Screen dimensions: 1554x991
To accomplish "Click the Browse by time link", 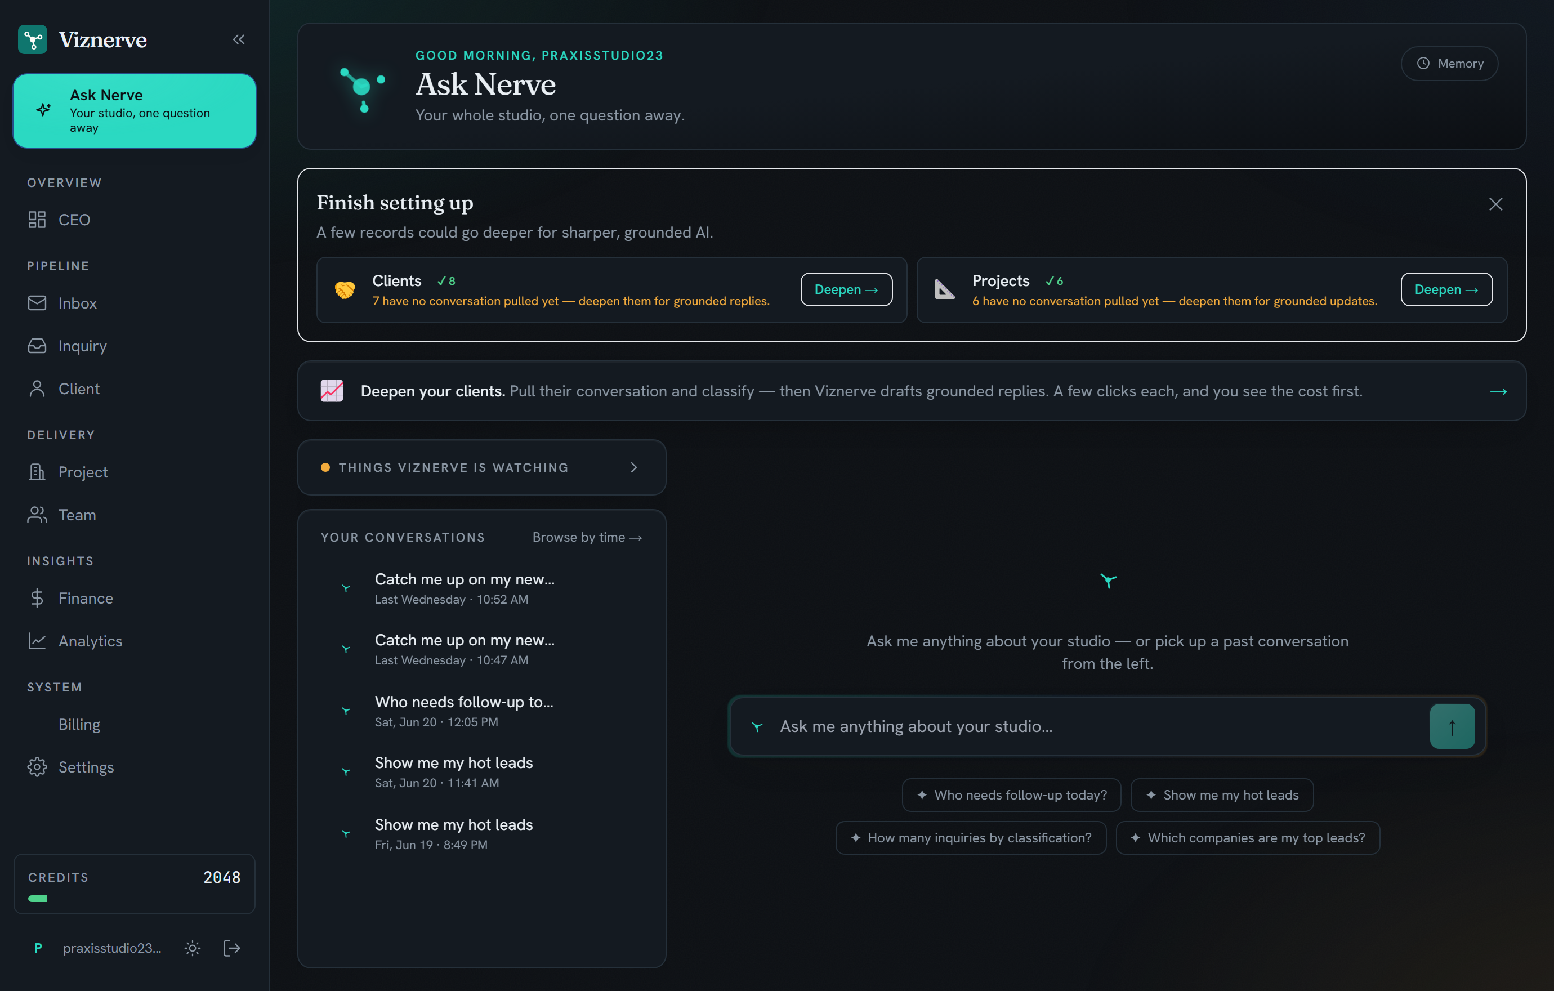I will coord(587,537).
